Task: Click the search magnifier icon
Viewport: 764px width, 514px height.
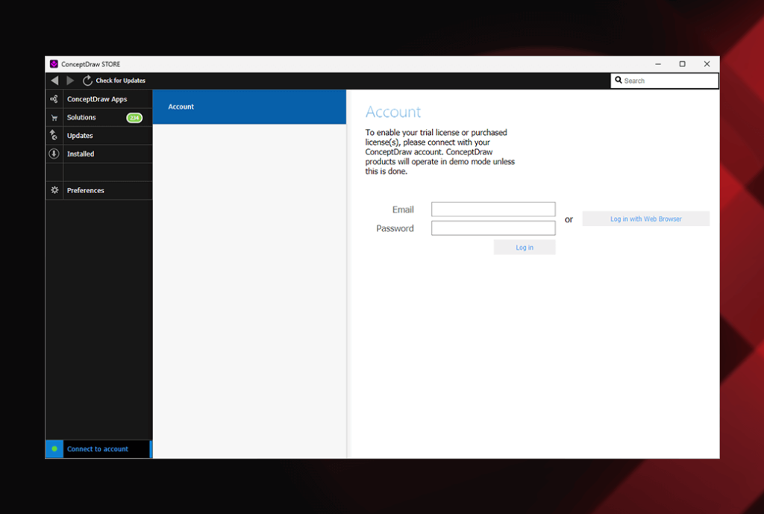Action: point(619,81)
